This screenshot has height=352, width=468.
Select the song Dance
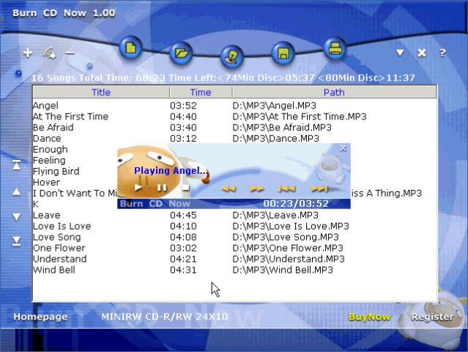[x=47, y=139]
